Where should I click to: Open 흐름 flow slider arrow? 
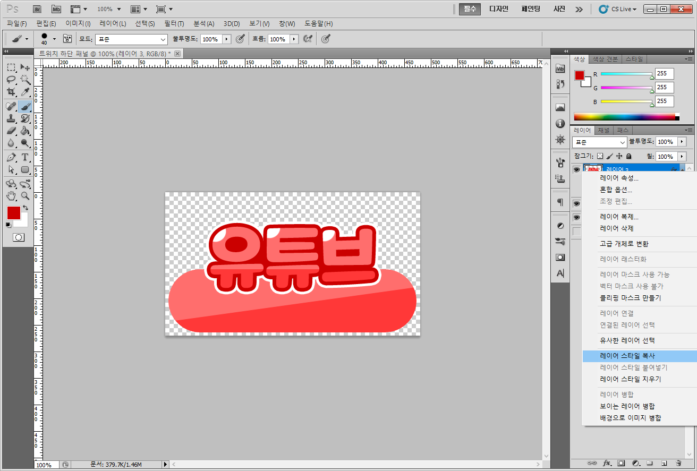293,39
